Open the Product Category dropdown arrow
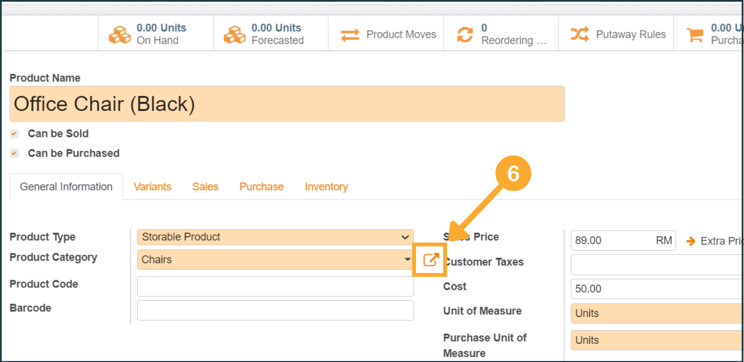744x362 pixels. (x=407, y=260)
